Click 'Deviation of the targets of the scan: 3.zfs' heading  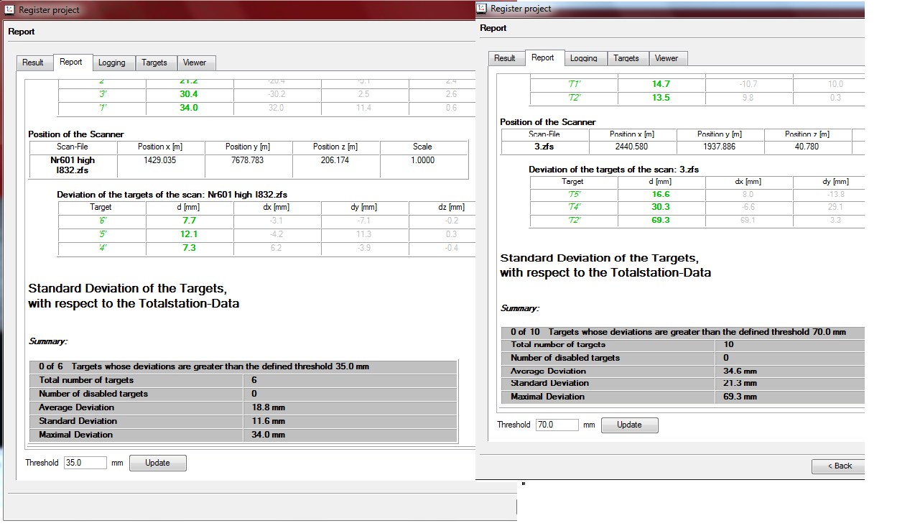tap(614, 170)
